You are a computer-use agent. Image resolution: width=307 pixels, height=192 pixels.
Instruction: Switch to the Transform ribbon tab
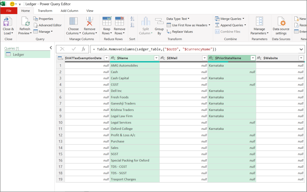(x=45, y=10)
